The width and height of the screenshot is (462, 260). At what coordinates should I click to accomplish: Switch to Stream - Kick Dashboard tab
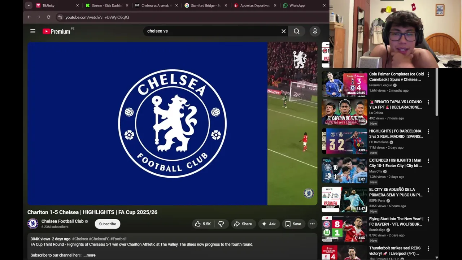[107, 5]
